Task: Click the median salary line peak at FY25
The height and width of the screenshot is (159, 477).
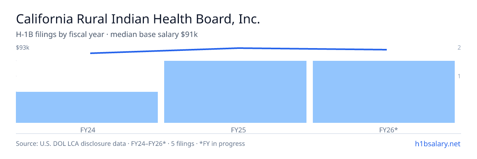Action: [238, 48]
